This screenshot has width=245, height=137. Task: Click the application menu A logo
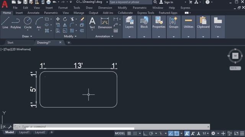(x=5, y=4)
